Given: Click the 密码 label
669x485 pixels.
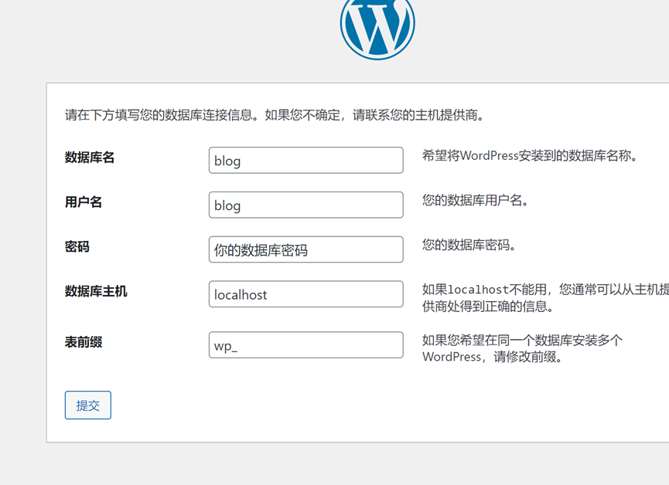Looking at the screenshot, I should [77, 247].
